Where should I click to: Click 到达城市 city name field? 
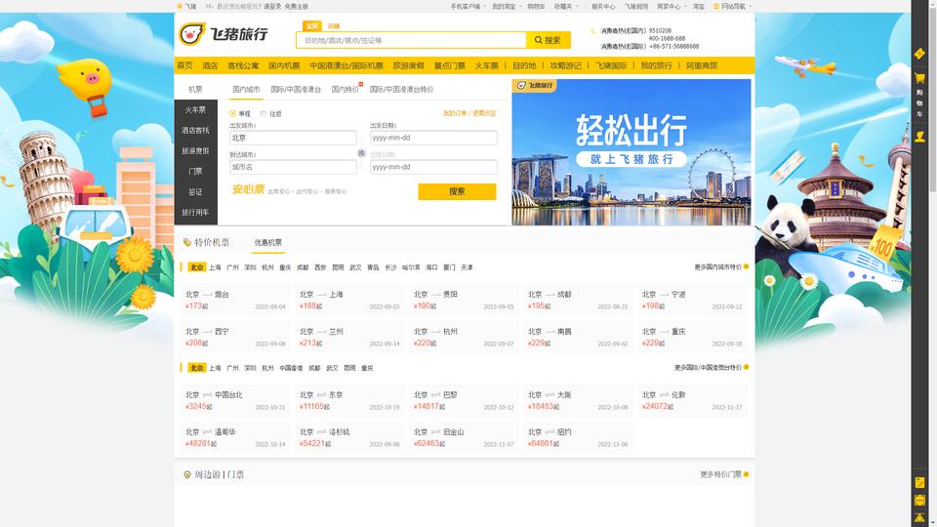click(x=293, y=167)
